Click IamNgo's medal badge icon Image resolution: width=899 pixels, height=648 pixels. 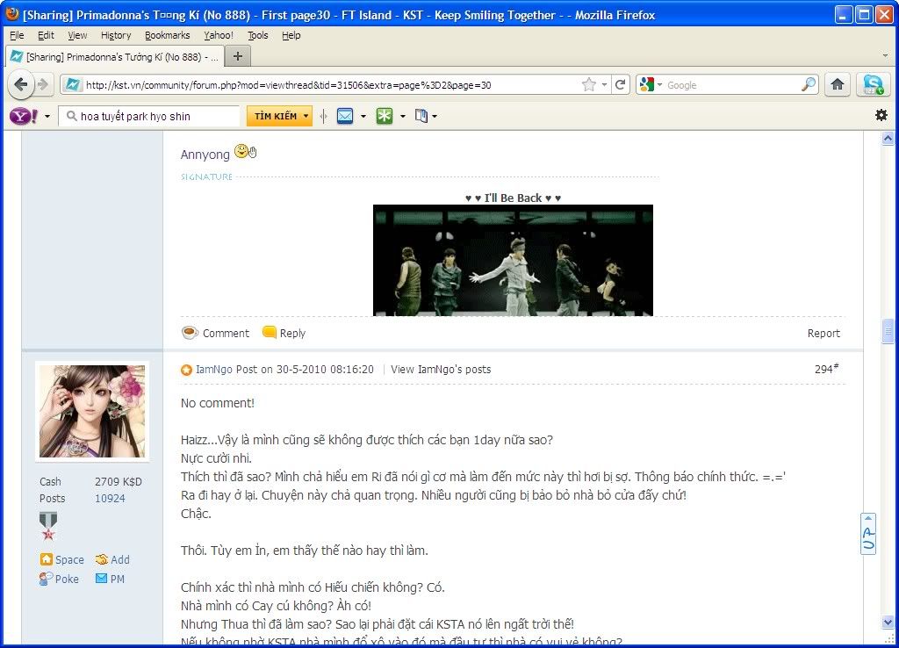[48, 526]
